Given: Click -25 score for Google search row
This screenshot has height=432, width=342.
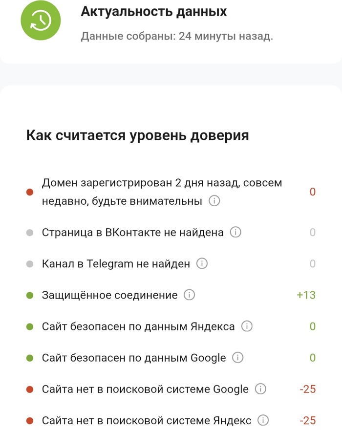Looking at the screenshot, I should [x=307, y=389].
